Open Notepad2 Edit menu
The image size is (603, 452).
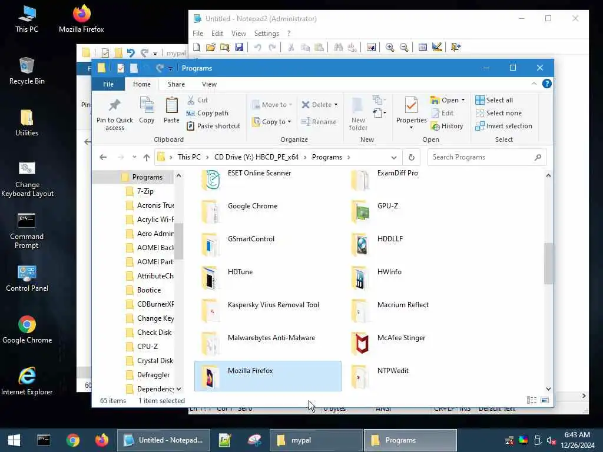[x=217, y=34]
